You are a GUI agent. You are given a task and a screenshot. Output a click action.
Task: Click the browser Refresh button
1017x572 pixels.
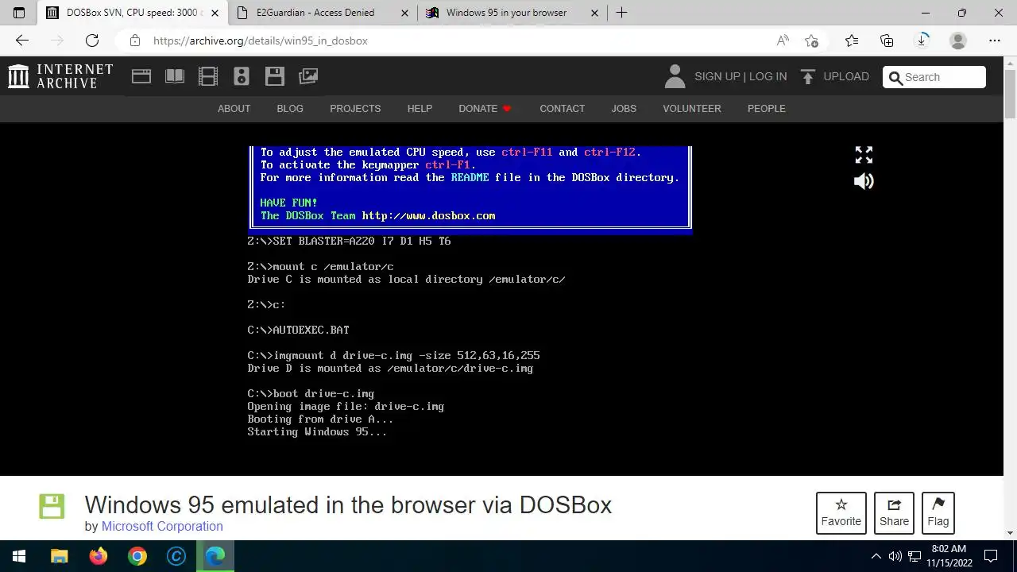(92, 41)
